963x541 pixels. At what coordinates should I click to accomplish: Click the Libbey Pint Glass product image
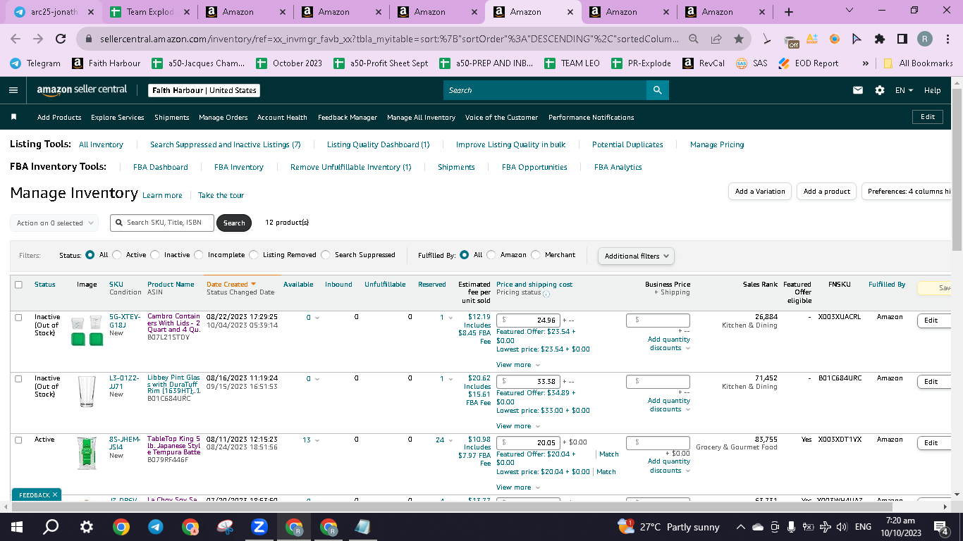pos(87,392)
